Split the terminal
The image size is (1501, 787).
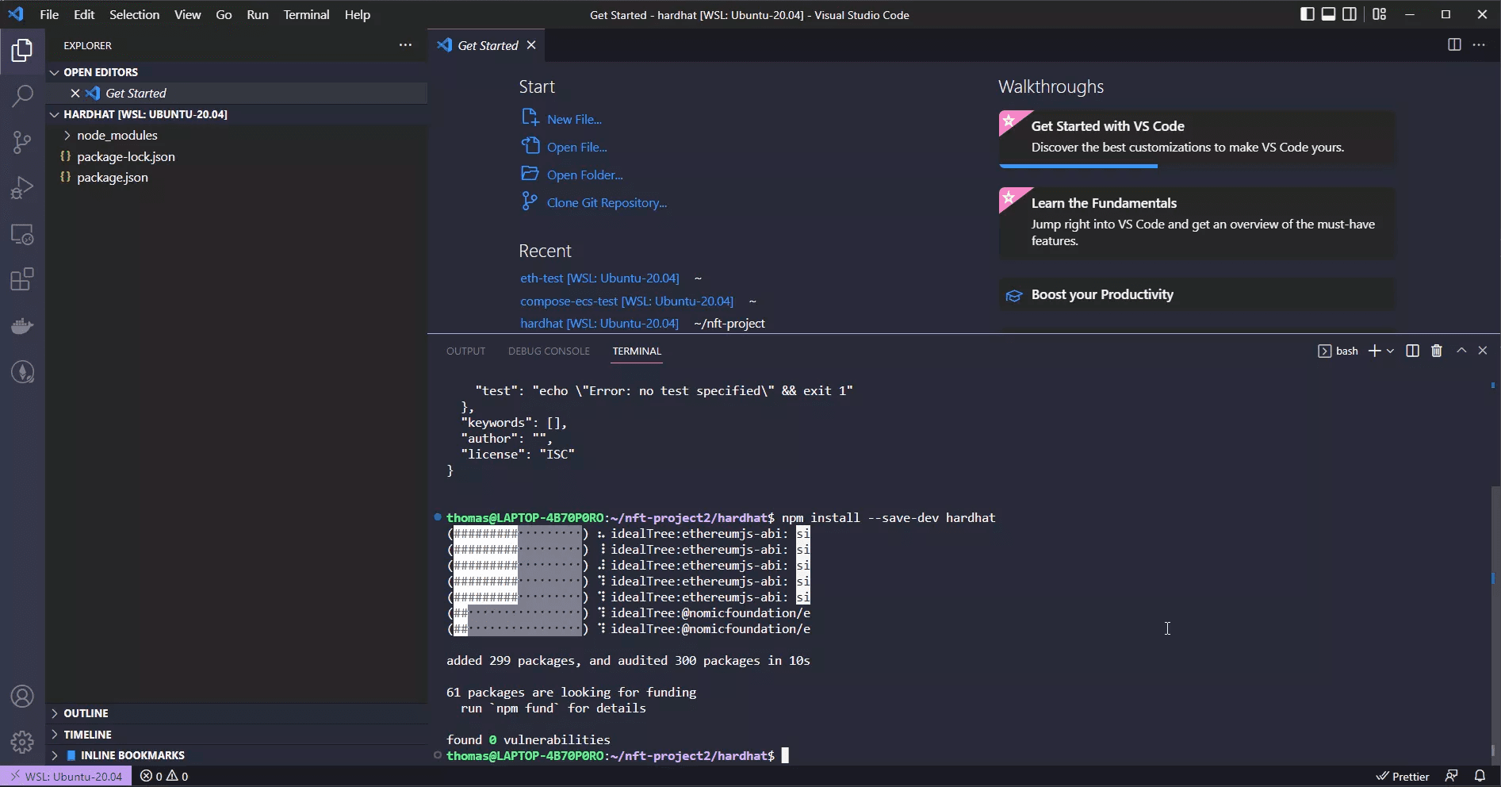[x=1412, y=351]
